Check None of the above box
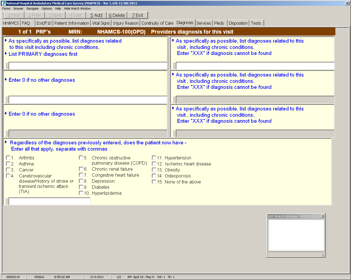351x280 pixels. (154, 182)
